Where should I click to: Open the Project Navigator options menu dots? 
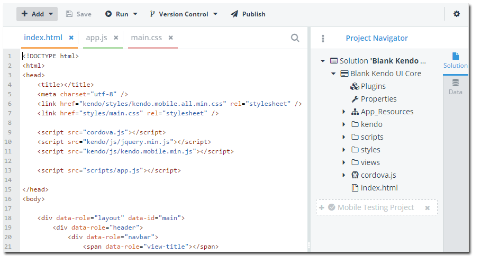click(323, 38)
